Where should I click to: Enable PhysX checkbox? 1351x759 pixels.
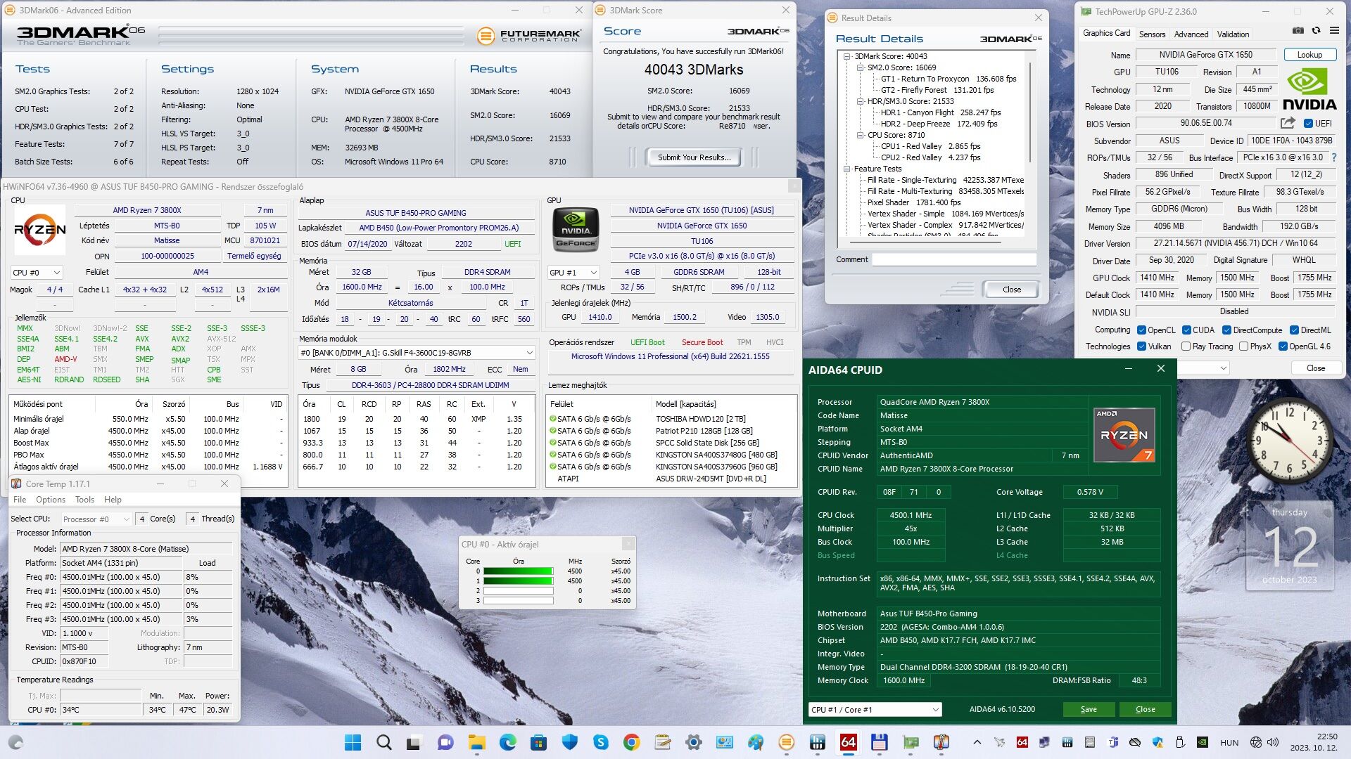coord(1243,346)
